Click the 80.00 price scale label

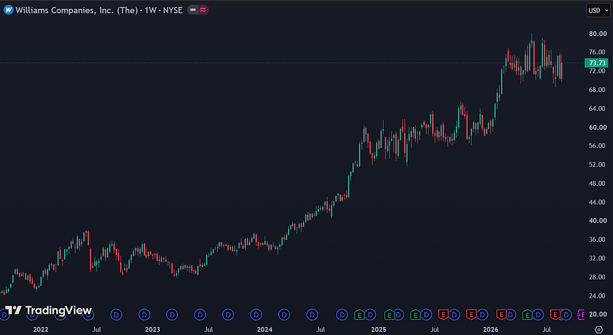click(598, 34)
